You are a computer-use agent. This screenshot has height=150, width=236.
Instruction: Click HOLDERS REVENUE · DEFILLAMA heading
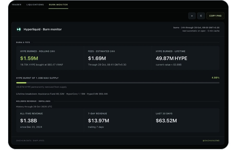33,101
